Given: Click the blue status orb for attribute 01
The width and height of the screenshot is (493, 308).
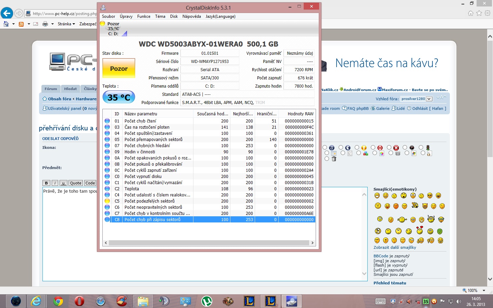Looking at the screenshot, I should [107, 121].
